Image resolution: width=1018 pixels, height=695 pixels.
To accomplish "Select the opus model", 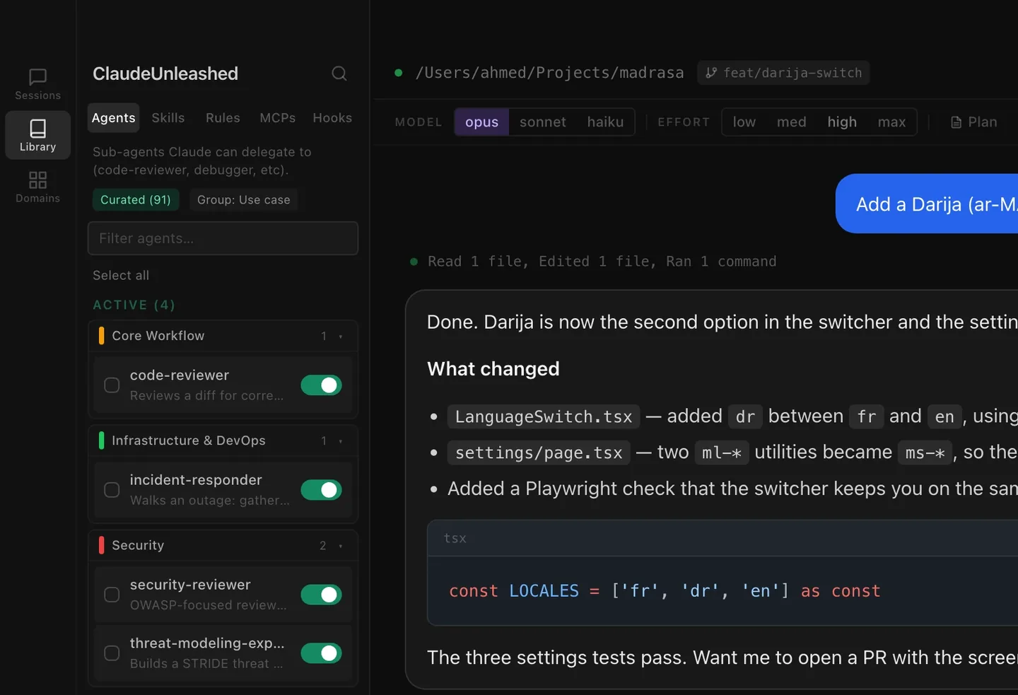I will (x=481, y=122).
